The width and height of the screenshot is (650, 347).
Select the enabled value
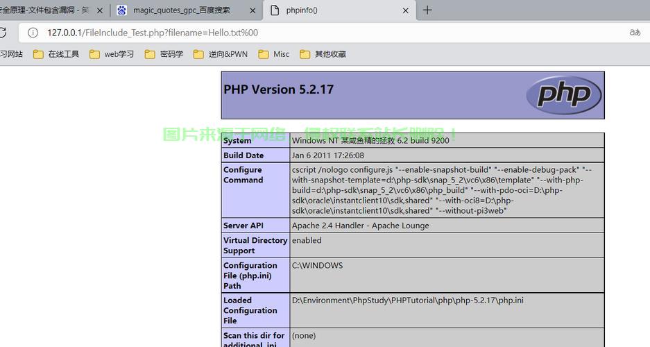tap(307, 240)
